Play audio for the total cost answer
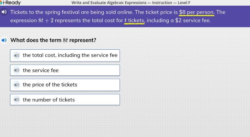This screenshot has width=250, height=137. coord(17,55)
